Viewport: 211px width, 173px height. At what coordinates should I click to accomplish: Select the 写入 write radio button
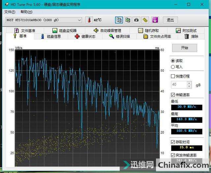173,67
